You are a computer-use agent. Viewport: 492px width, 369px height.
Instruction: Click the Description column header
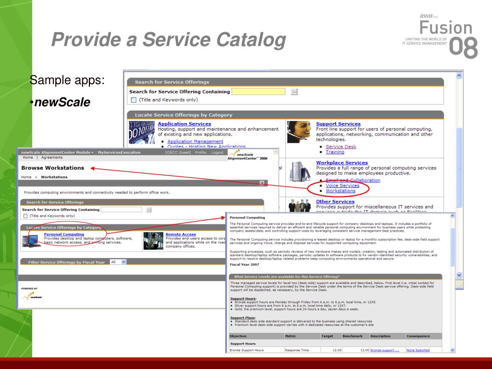[x=381, y=336]
